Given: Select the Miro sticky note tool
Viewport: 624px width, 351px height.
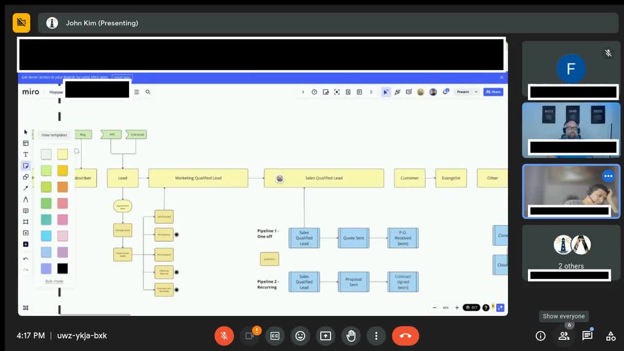Looking at the screenshot, I should point(26,166).
